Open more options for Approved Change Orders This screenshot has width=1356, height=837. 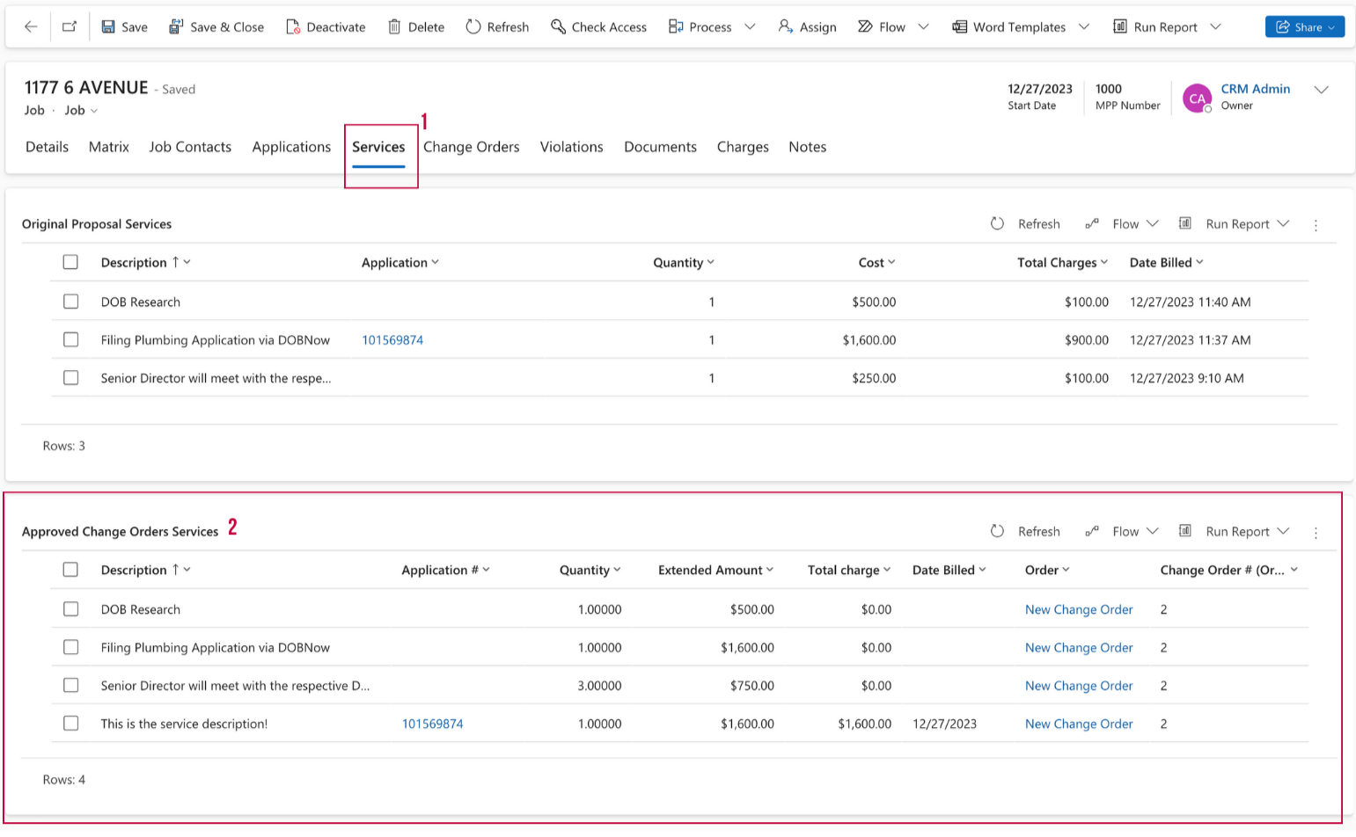1316,533
